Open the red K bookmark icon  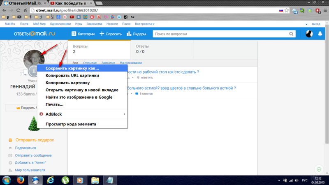pyautogui.click(x=99, y=17)
